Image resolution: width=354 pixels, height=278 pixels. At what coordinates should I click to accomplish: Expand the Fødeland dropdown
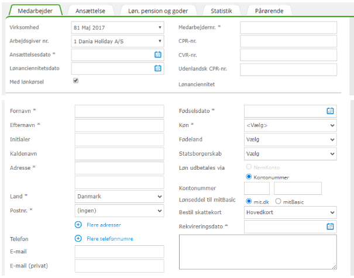point(290,139)
